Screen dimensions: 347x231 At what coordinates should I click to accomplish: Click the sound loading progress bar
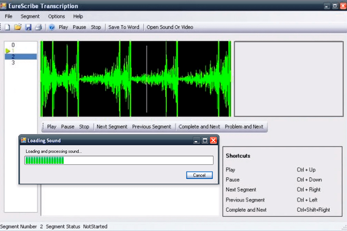(x=119, y=160)
